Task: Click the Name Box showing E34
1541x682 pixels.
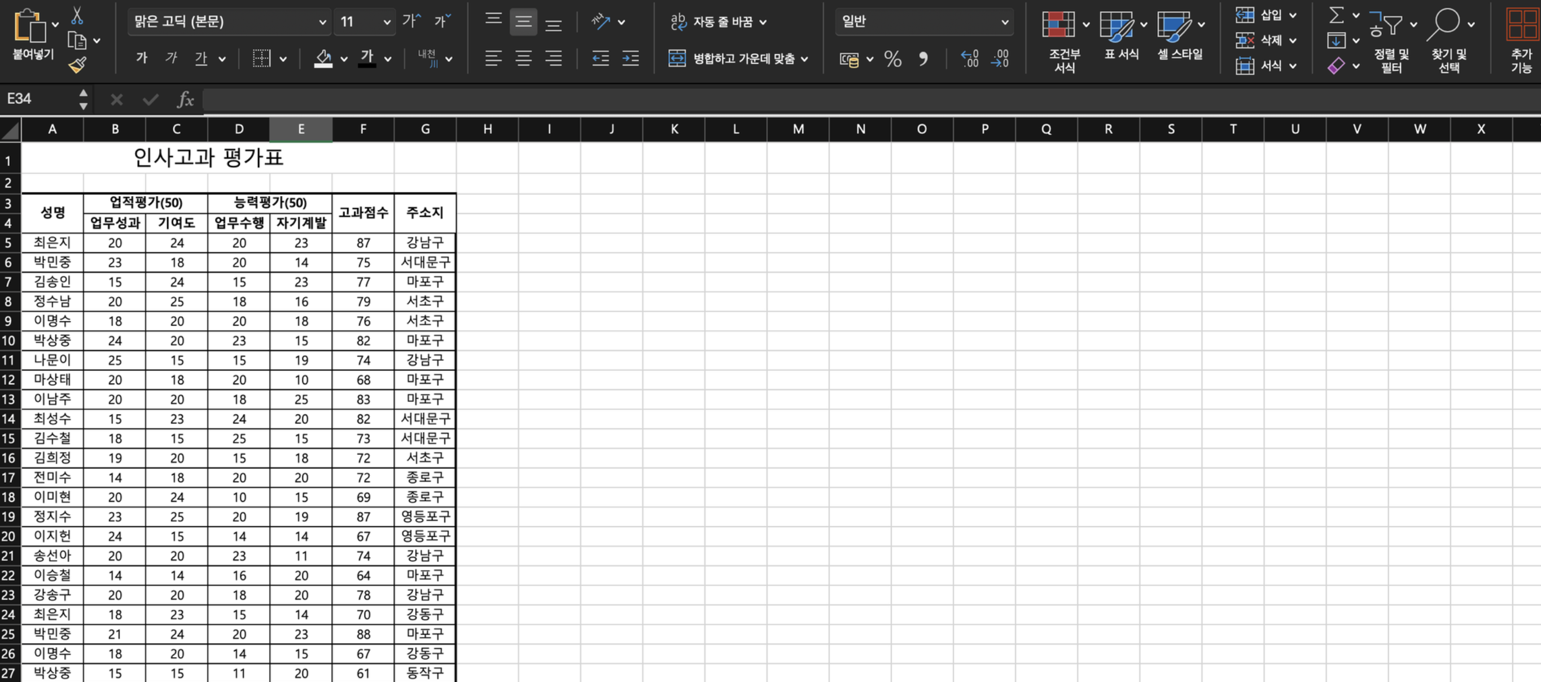Action: tap(39, 99)
